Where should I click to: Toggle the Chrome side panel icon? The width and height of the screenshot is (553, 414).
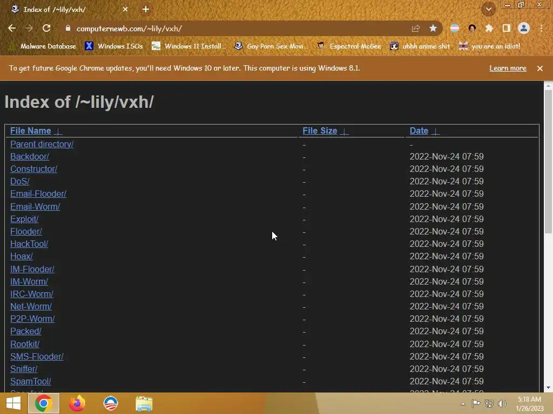click(x=507, y=29)
